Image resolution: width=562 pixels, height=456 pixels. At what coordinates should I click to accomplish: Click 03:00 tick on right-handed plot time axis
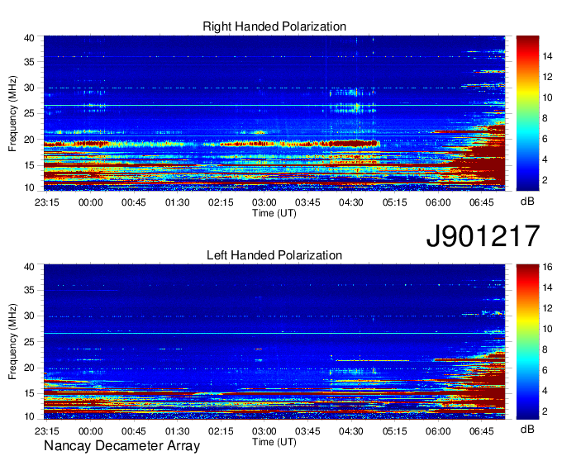pyautogui.click(x=264, y=202)
